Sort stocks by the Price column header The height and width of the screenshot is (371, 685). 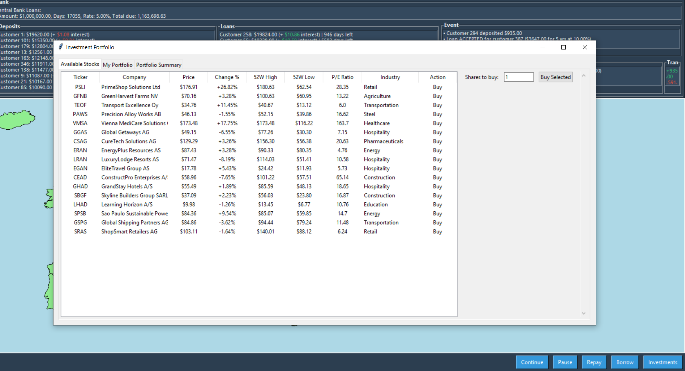(188, 77)
